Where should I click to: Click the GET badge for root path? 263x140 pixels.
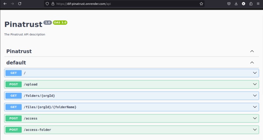coord(14,73)
